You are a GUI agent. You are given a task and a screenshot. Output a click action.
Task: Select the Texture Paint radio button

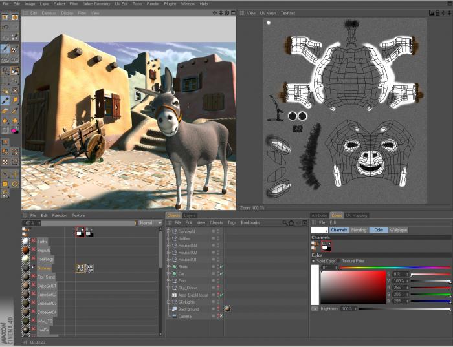(x=338, y=261)
